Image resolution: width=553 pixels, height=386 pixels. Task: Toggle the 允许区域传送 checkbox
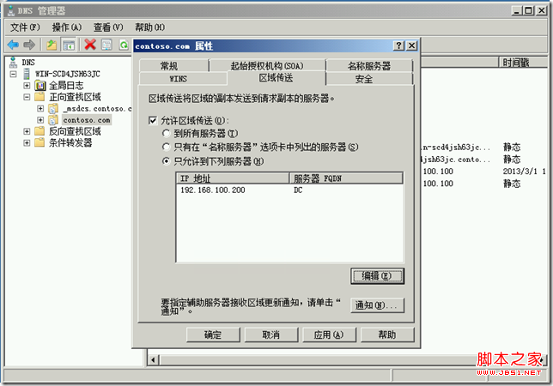pos(153,121)
